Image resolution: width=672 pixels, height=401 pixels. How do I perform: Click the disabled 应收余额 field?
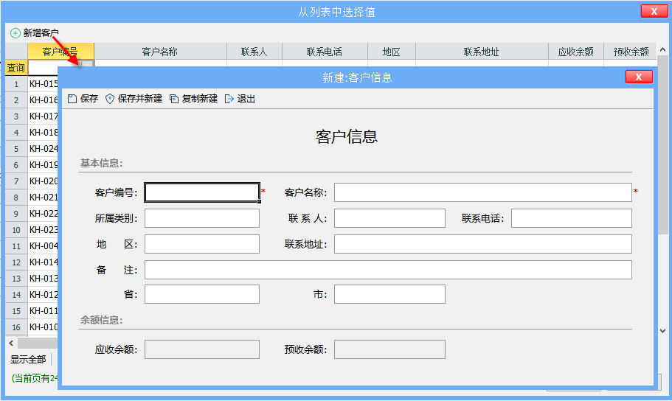(x=202, y=349)
